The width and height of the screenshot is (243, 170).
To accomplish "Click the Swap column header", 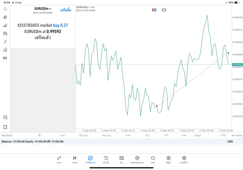I will [198, 135].
